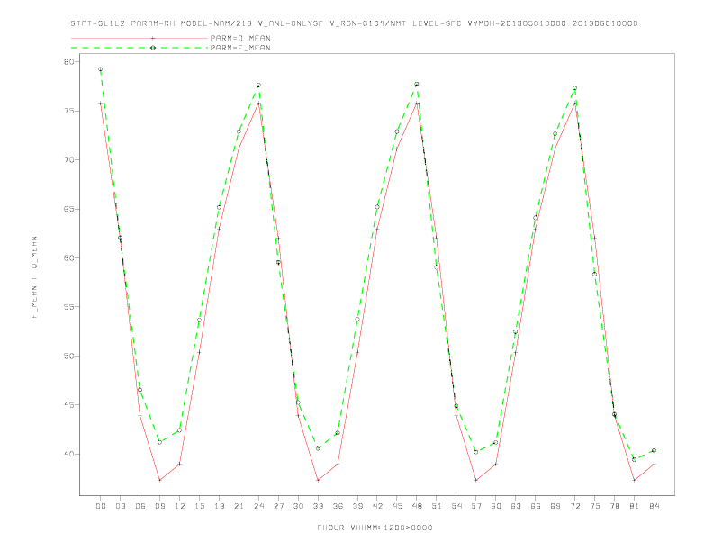Viewport: 713px width, 551px height.
Task: Click forecast hour 00 on the horizontal axis
Action: [101, 506]
